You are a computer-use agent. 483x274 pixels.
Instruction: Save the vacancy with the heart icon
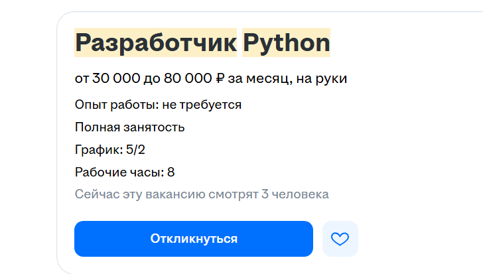click(x=340, y=239)
